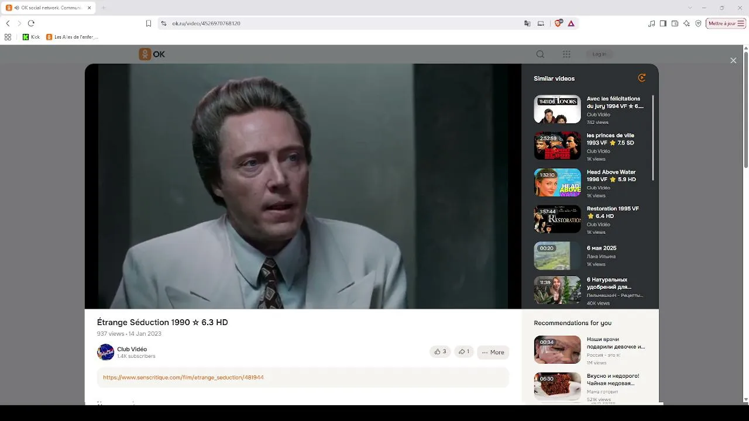Click the Log in button
749x421 pixels.
tap(599, 54)
